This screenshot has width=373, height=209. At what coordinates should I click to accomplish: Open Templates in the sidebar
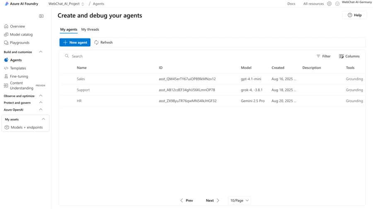tap(18, 68)
